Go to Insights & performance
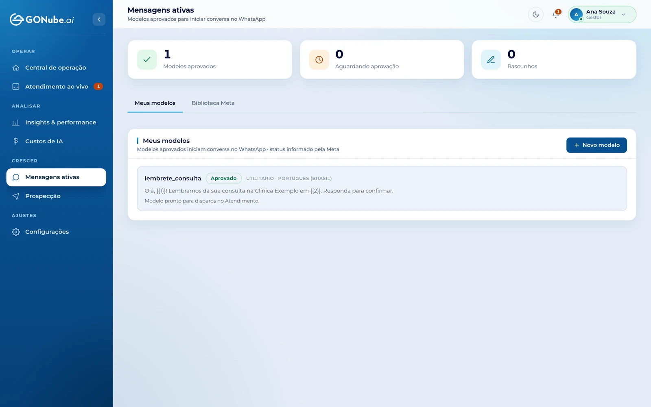This screenshot has height=407, width=651. pyautogui.click(x=56, y=123)
